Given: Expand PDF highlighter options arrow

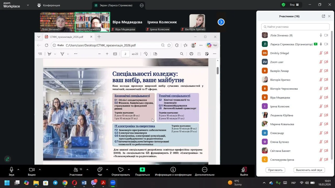Looking at the screenshot, I should [55, 54].
